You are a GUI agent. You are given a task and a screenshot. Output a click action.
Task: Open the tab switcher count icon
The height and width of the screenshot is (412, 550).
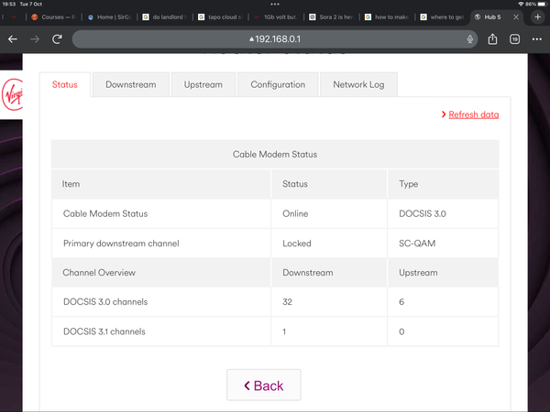[x=514, y=39]
